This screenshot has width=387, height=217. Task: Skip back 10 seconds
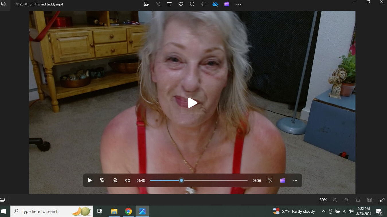[x=102, y=180]
